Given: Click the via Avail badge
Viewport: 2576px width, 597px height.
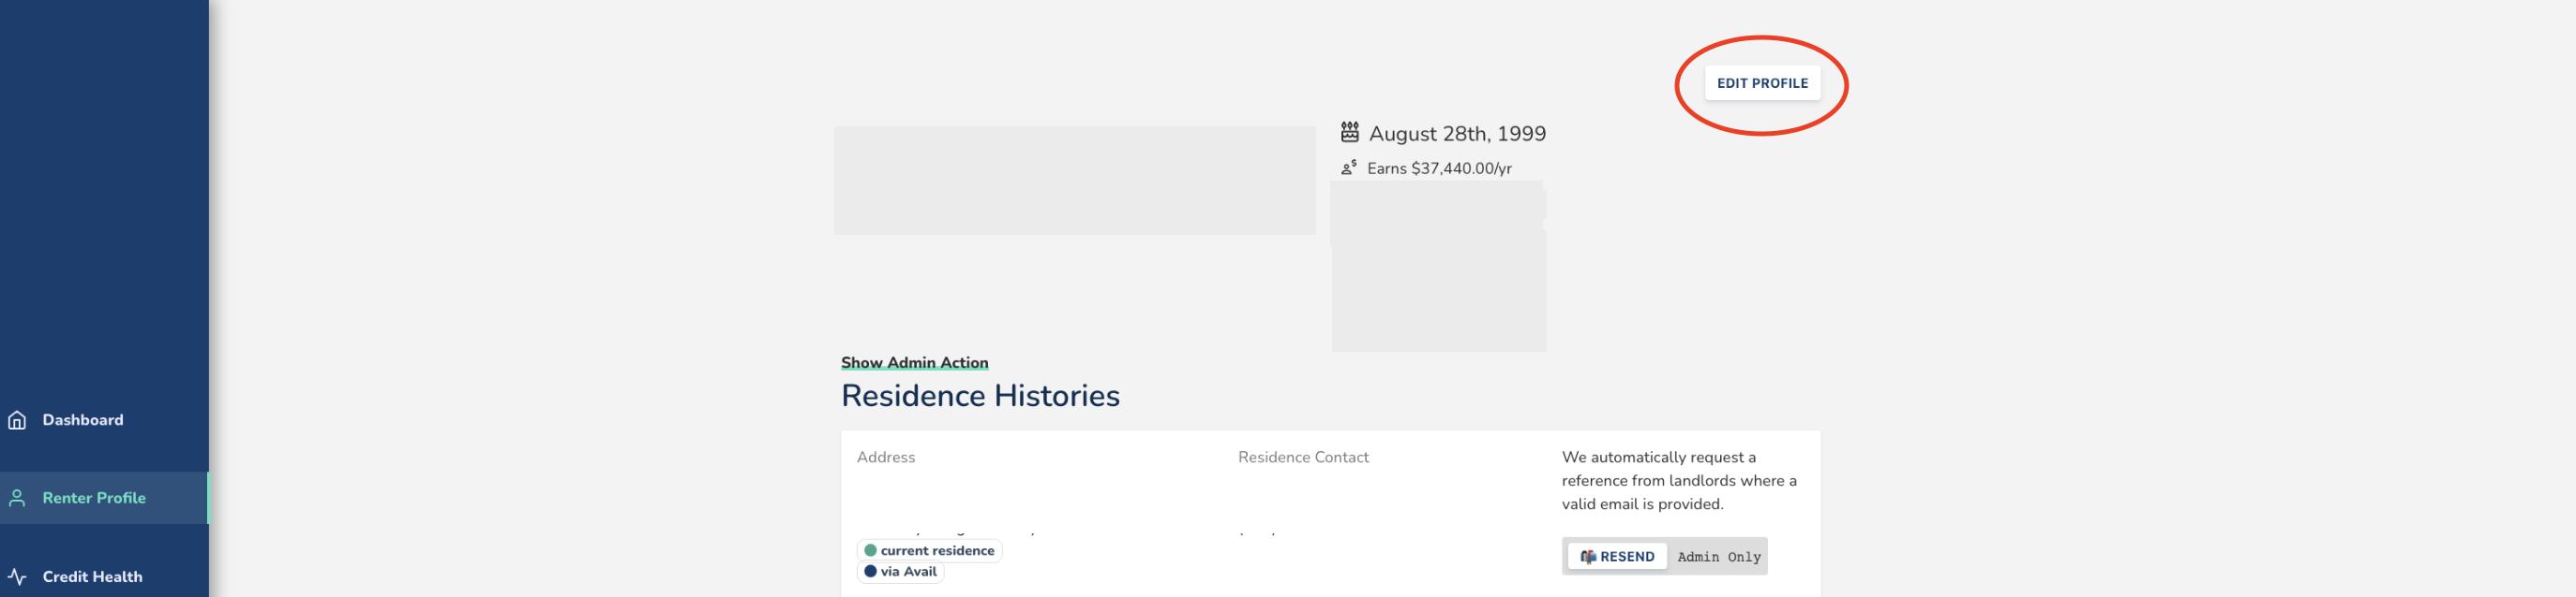Looking at the screenshot, I should point(900,572).
